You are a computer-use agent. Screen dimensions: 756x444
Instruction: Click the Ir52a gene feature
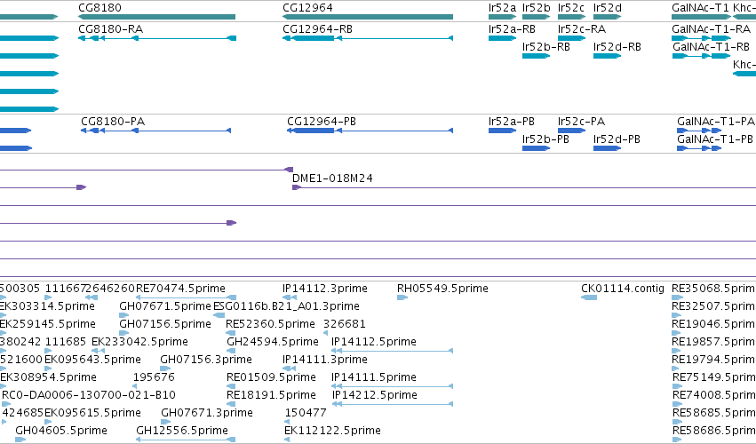(503, 17)
